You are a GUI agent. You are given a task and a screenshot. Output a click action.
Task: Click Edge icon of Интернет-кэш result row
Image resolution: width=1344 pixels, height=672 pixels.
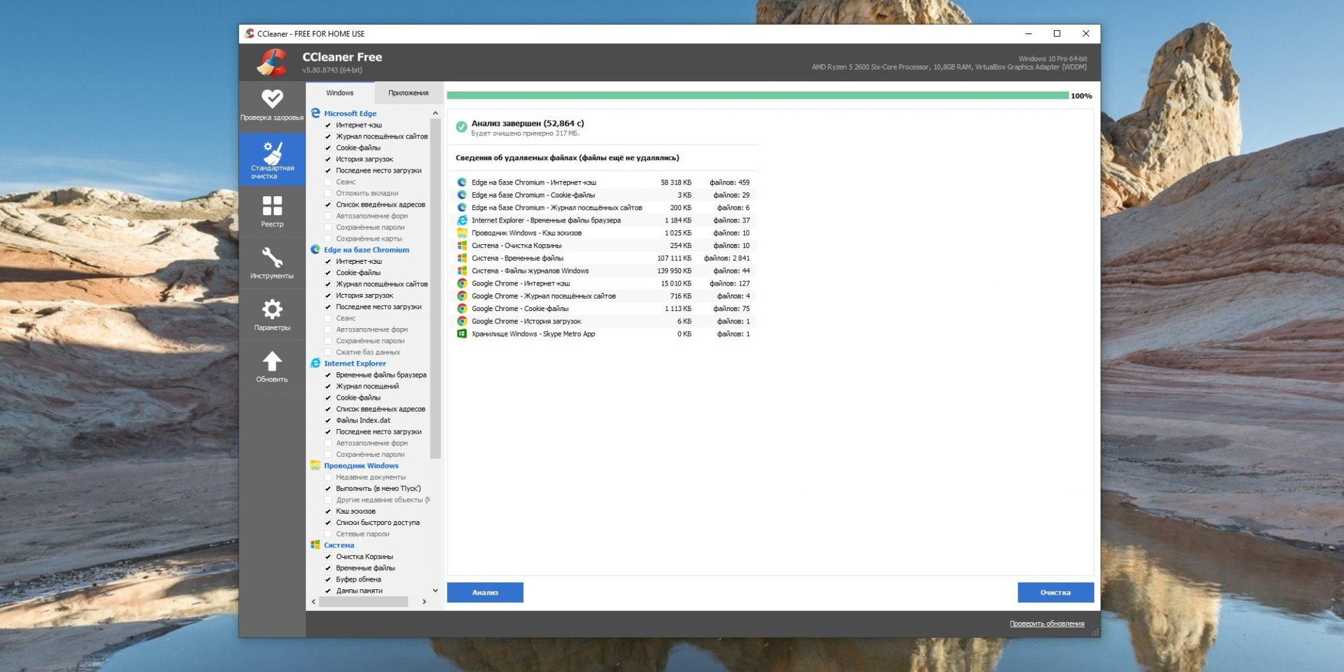click(x=462, y=182)
